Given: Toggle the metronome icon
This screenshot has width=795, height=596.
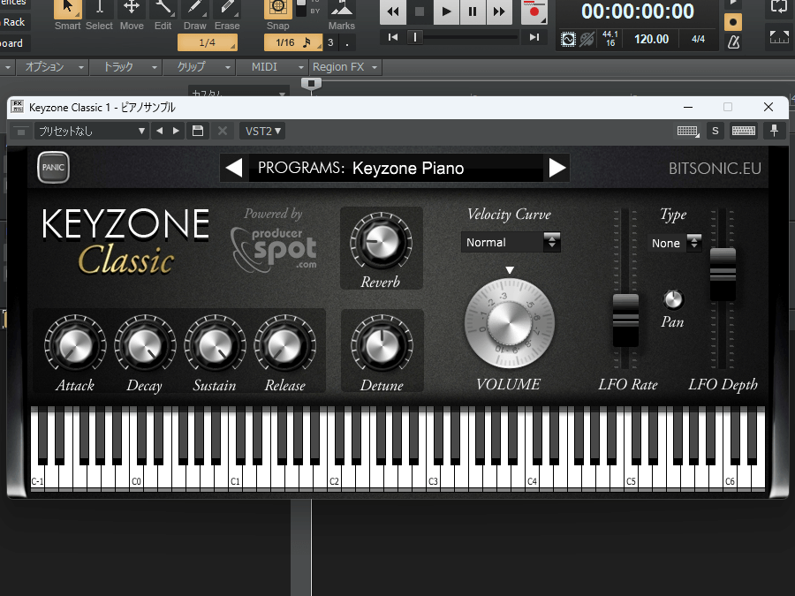Looking at the screenshot, I should point(733,41).
